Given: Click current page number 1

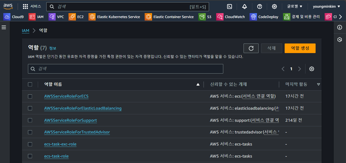Looking at the screenshot, I should 291,69.
